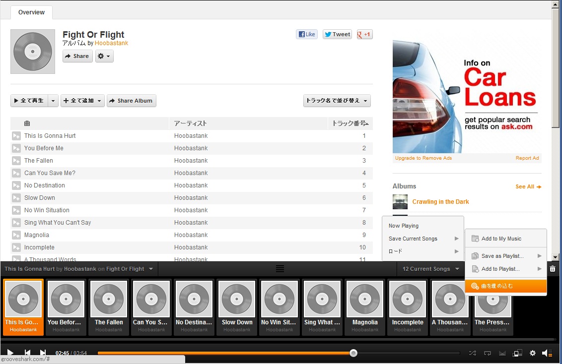Viewport: 562px width, 364px height.
Task: Click the Google +1 button
Action: (x=364, y=34)
